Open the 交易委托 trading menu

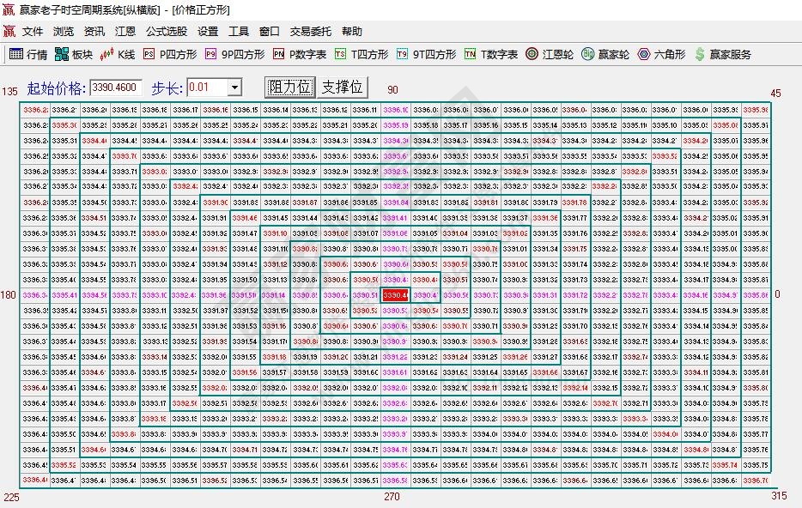(311, 31)
